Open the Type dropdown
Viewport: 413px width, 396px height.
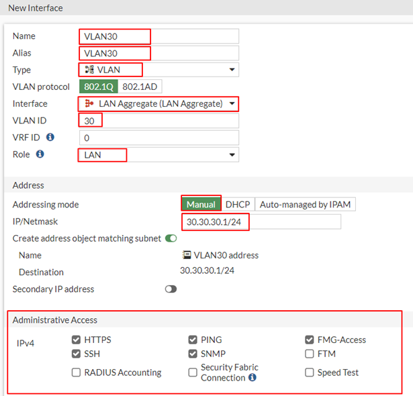[159, 70]
